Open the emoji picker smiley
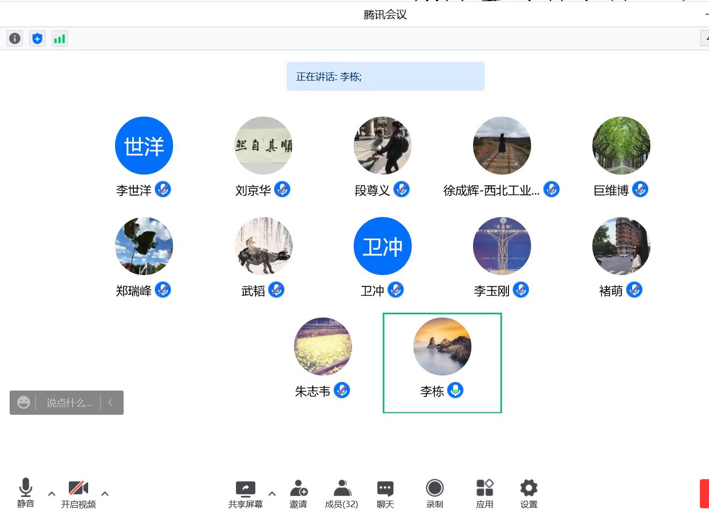Screen dimensions: 709x512 point(23,402)
